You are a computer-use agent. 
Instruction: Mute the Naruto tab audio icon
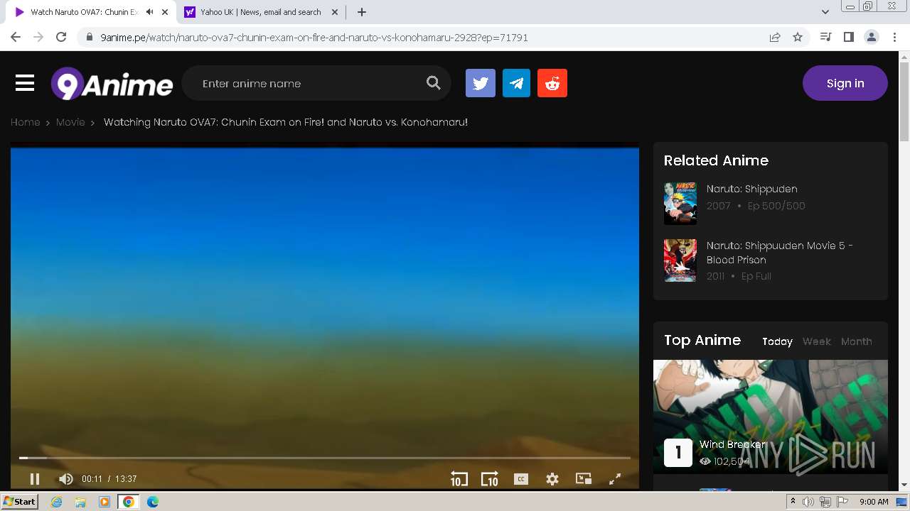coord(149,12)
